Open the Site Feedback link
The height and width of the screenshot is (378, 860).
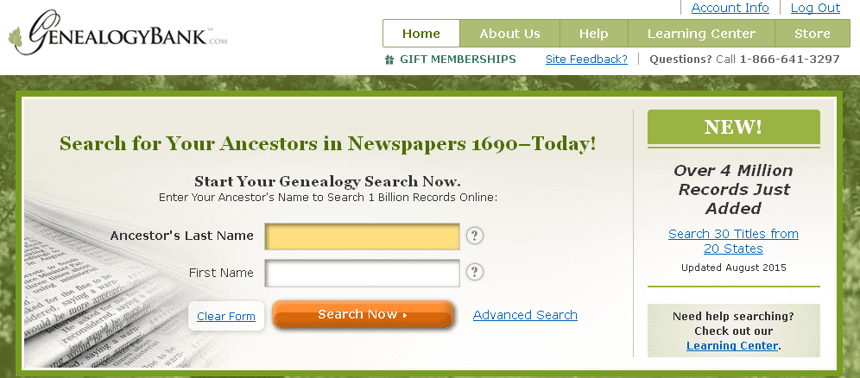tap(586, 60)
